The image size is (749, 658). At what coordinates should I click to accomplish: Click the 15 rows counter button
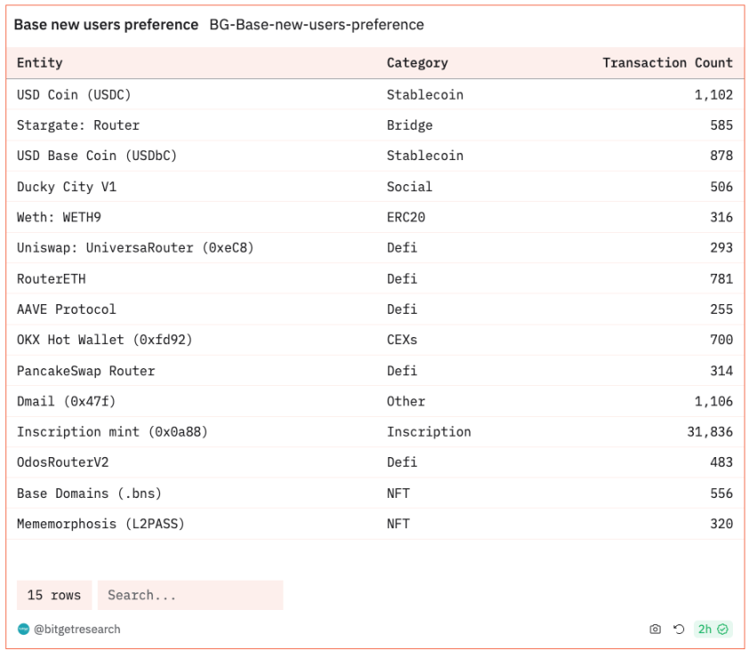point(54,595)
